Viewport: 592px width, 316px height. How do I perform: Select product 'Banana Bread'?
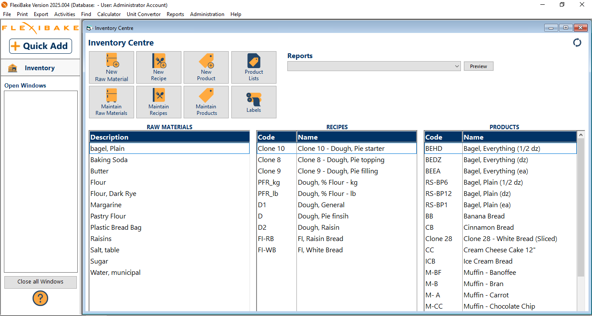tap(501, 216)
